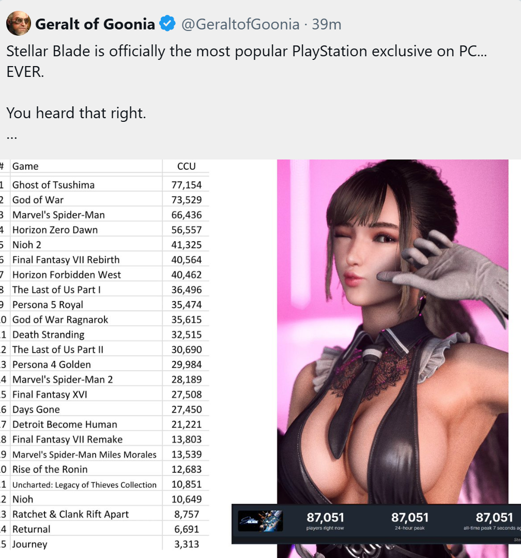Select the Ratchet & Clank Rift Apart row

[x=104, y=514]
